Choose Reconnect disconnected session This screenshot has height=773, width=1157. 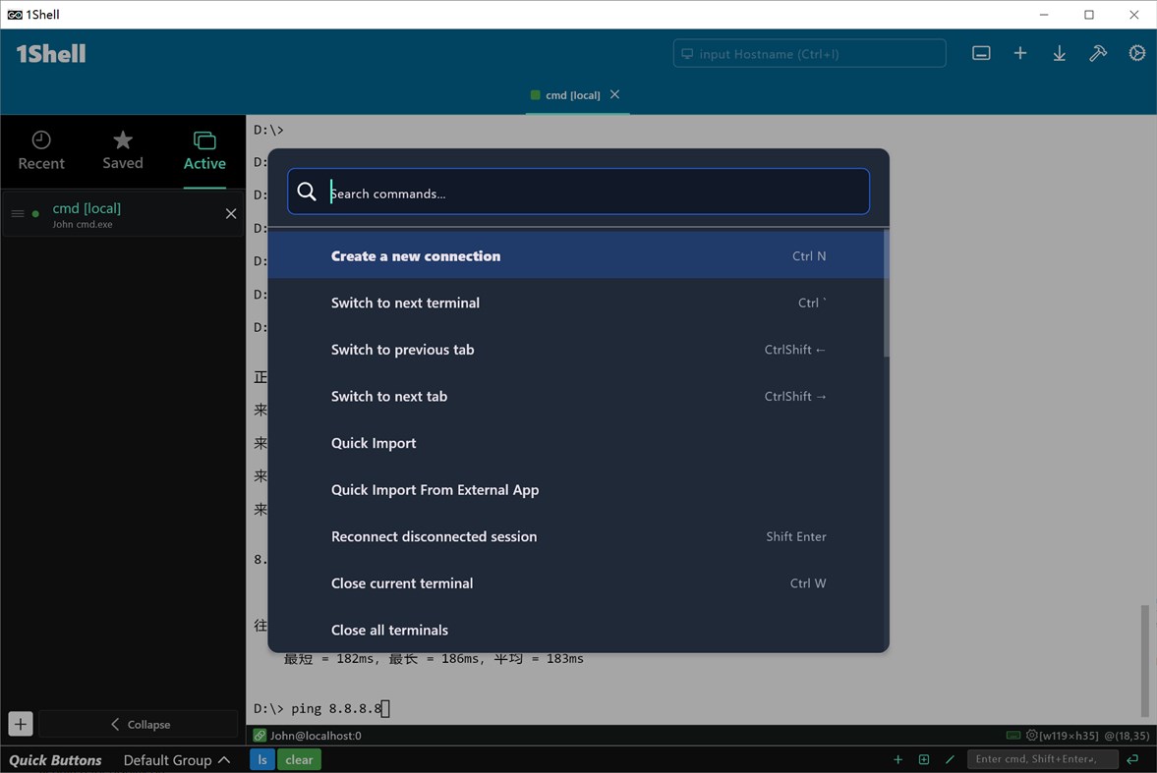click(x=578, y=536)
